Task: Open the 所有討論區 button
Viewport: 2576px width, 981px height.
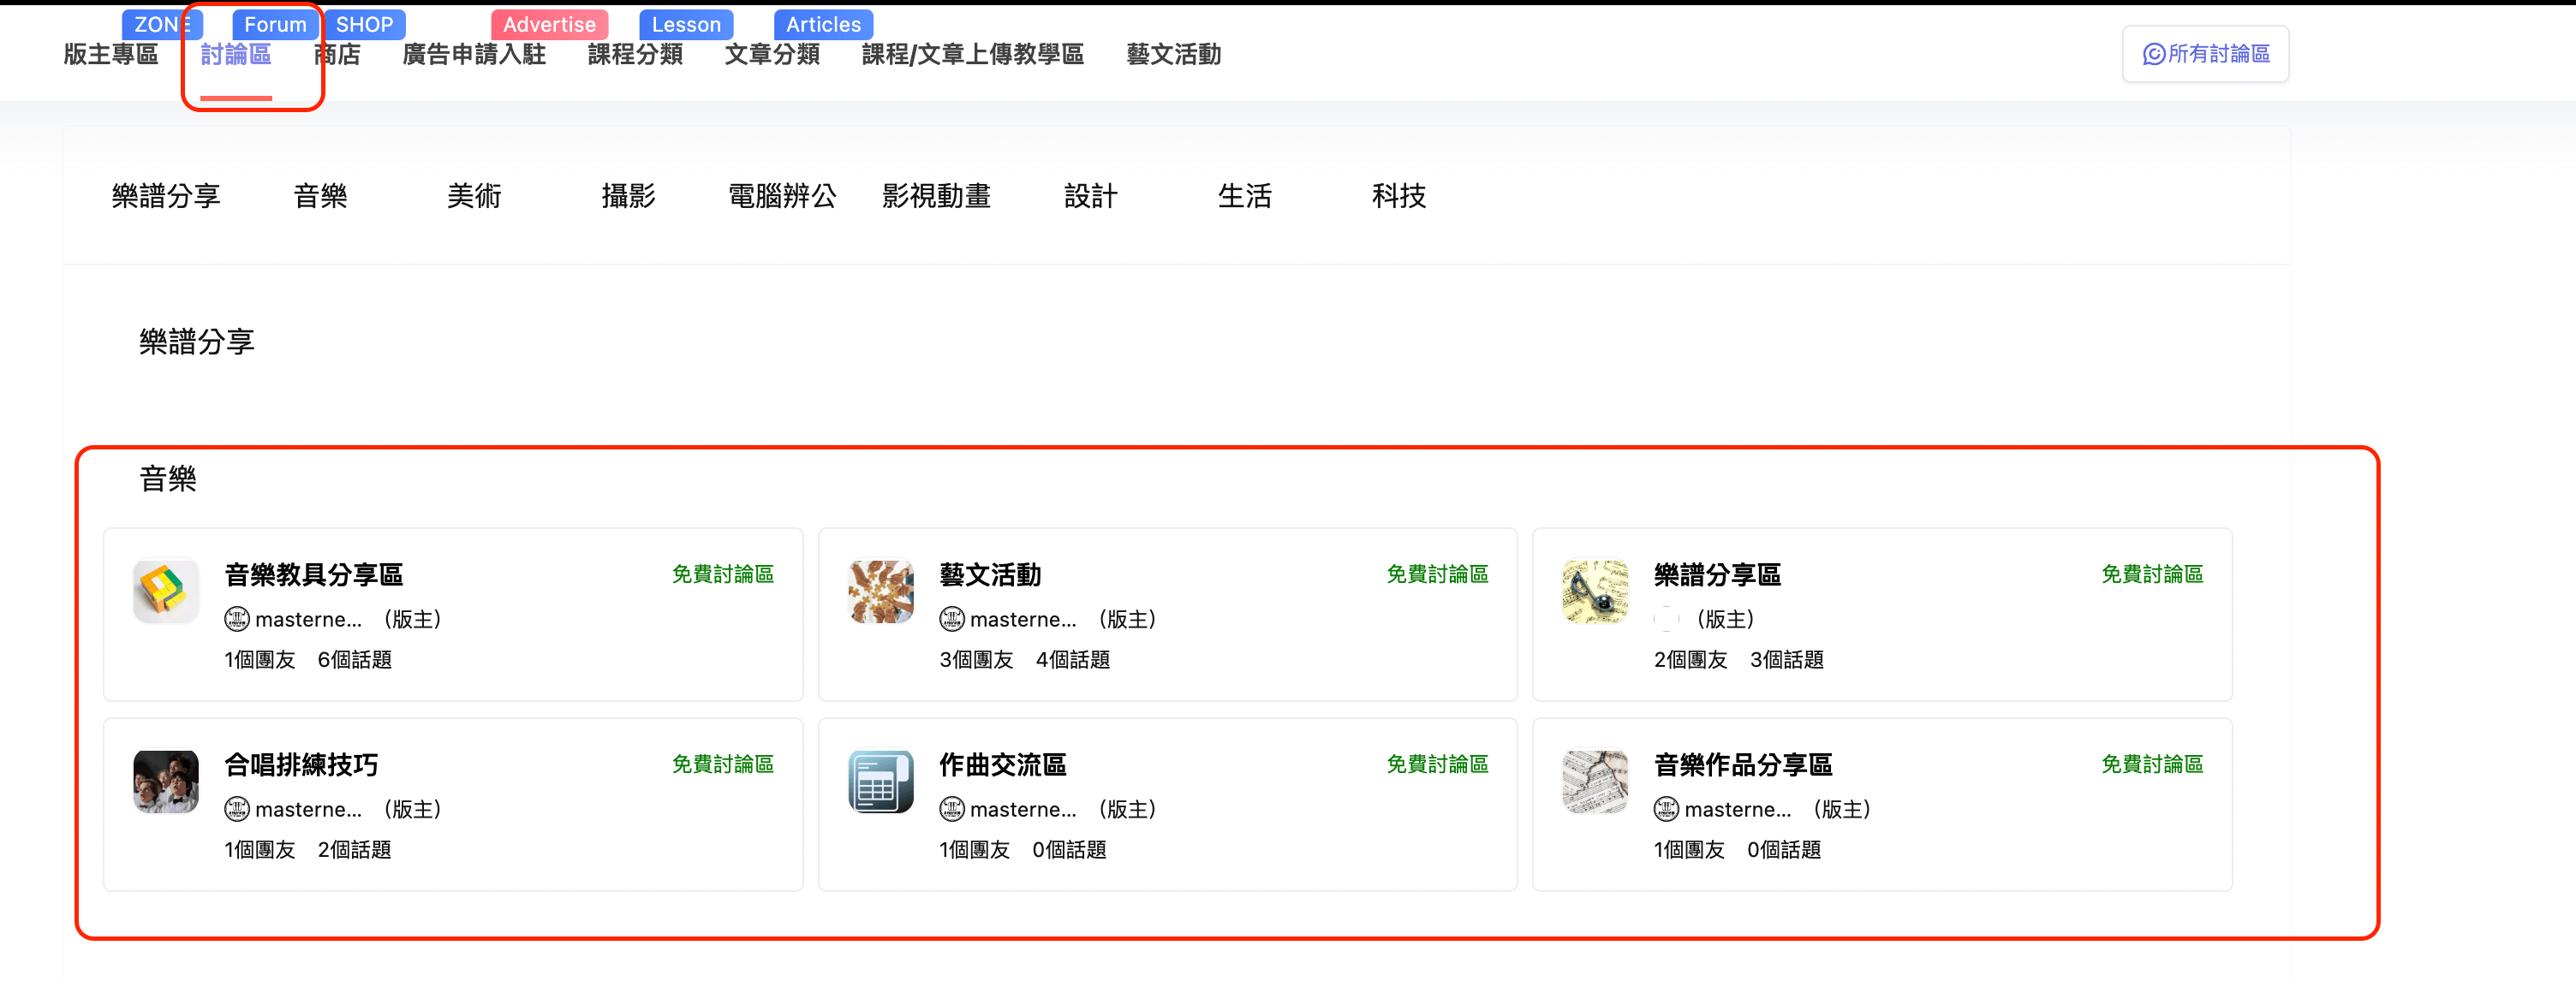Action: point(2205,54)
